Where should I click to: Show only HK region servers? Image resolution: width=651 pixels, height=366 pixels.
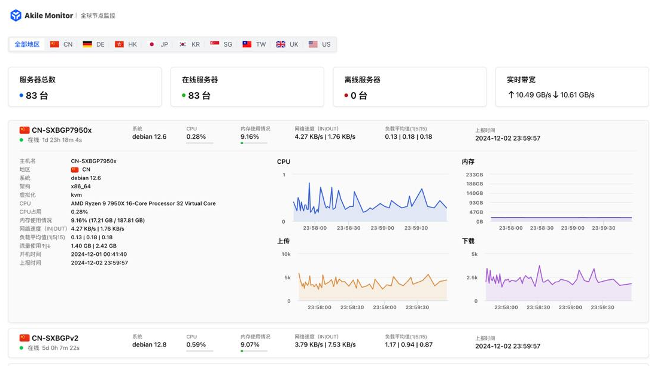pyautogui.click(x=126, y=44)
